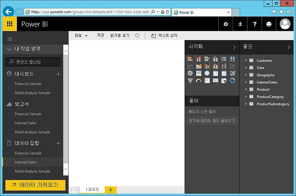This screenshot has height=196, width=296.
Task: Click the 콘텐츠 필터링 search field
Action: click(x=33, y=62)
